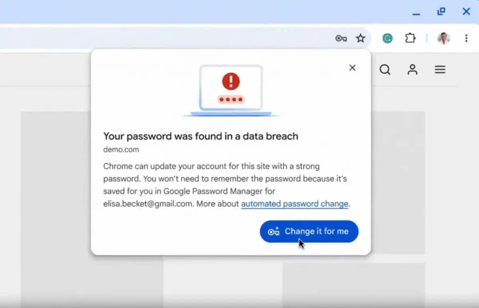Follow the automated password change link

pos(295,204)
